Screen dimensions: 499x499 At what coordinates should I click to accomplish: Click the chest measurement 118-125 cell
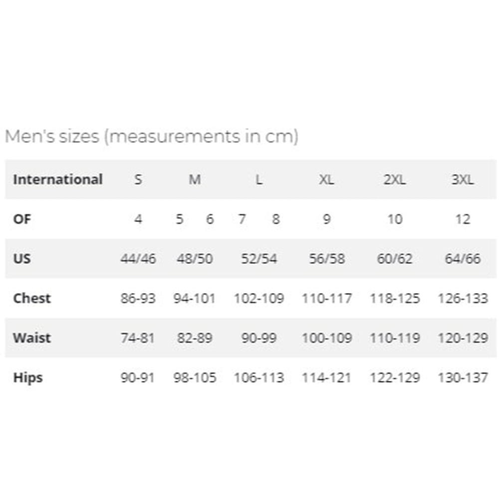click(395, 298)
